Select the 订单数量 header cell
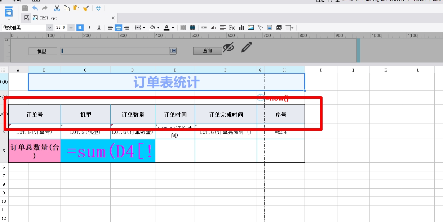Screen dimensions: 443x222 (133, 115)
